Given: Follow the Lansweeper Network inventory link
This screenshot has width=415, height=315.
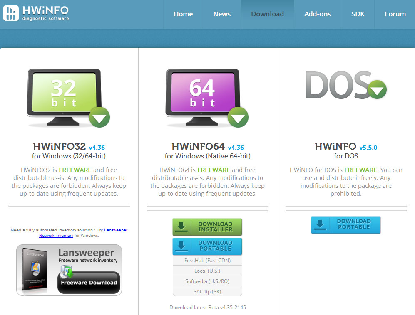Looking at the screenshot, I should click(83, 233).
